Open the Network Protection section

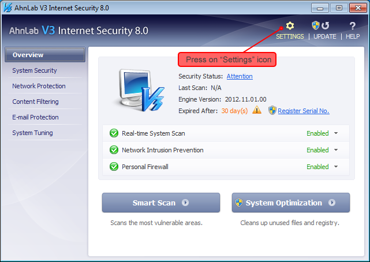click(39, 86)
